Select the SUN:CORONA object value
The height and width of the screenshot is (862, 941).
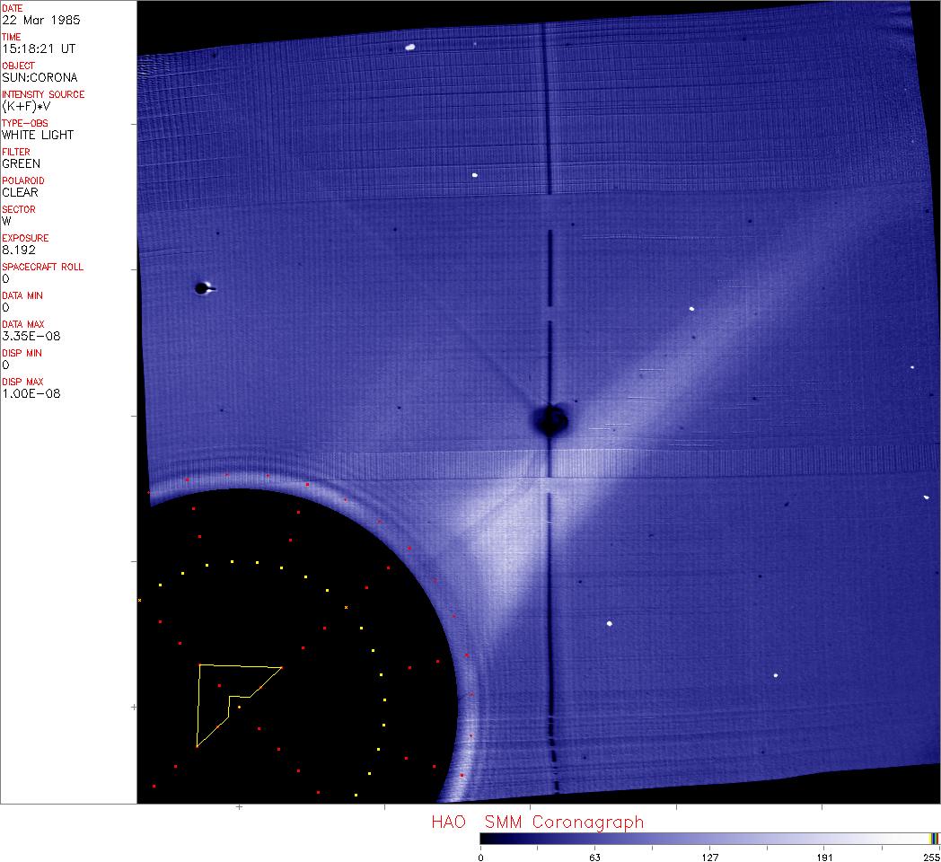[40, 77]
